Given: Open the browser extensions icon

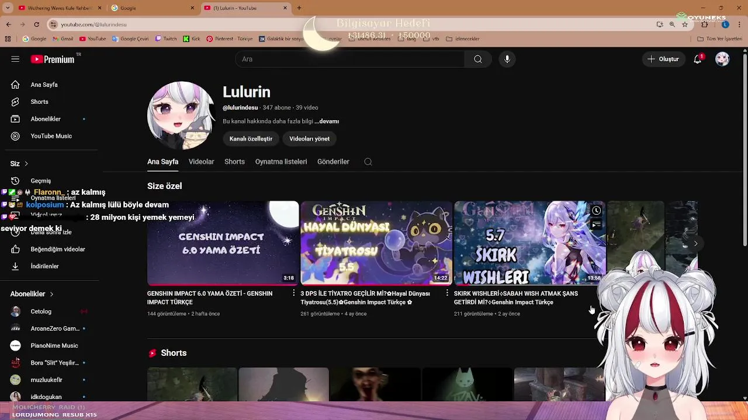Looking at the screenshot, I should [x=704, y=24].
